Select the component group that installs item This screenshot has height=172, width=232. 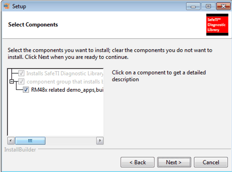[65, 82]
